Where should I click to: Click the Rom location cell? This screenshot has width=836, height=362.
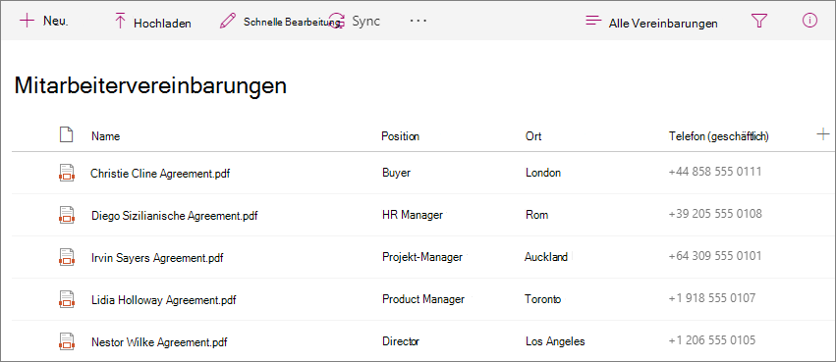[537, 215]
